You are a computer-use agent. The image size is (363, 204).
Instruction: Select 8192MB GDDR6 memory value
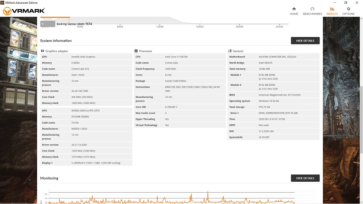(x=80, y=117)
